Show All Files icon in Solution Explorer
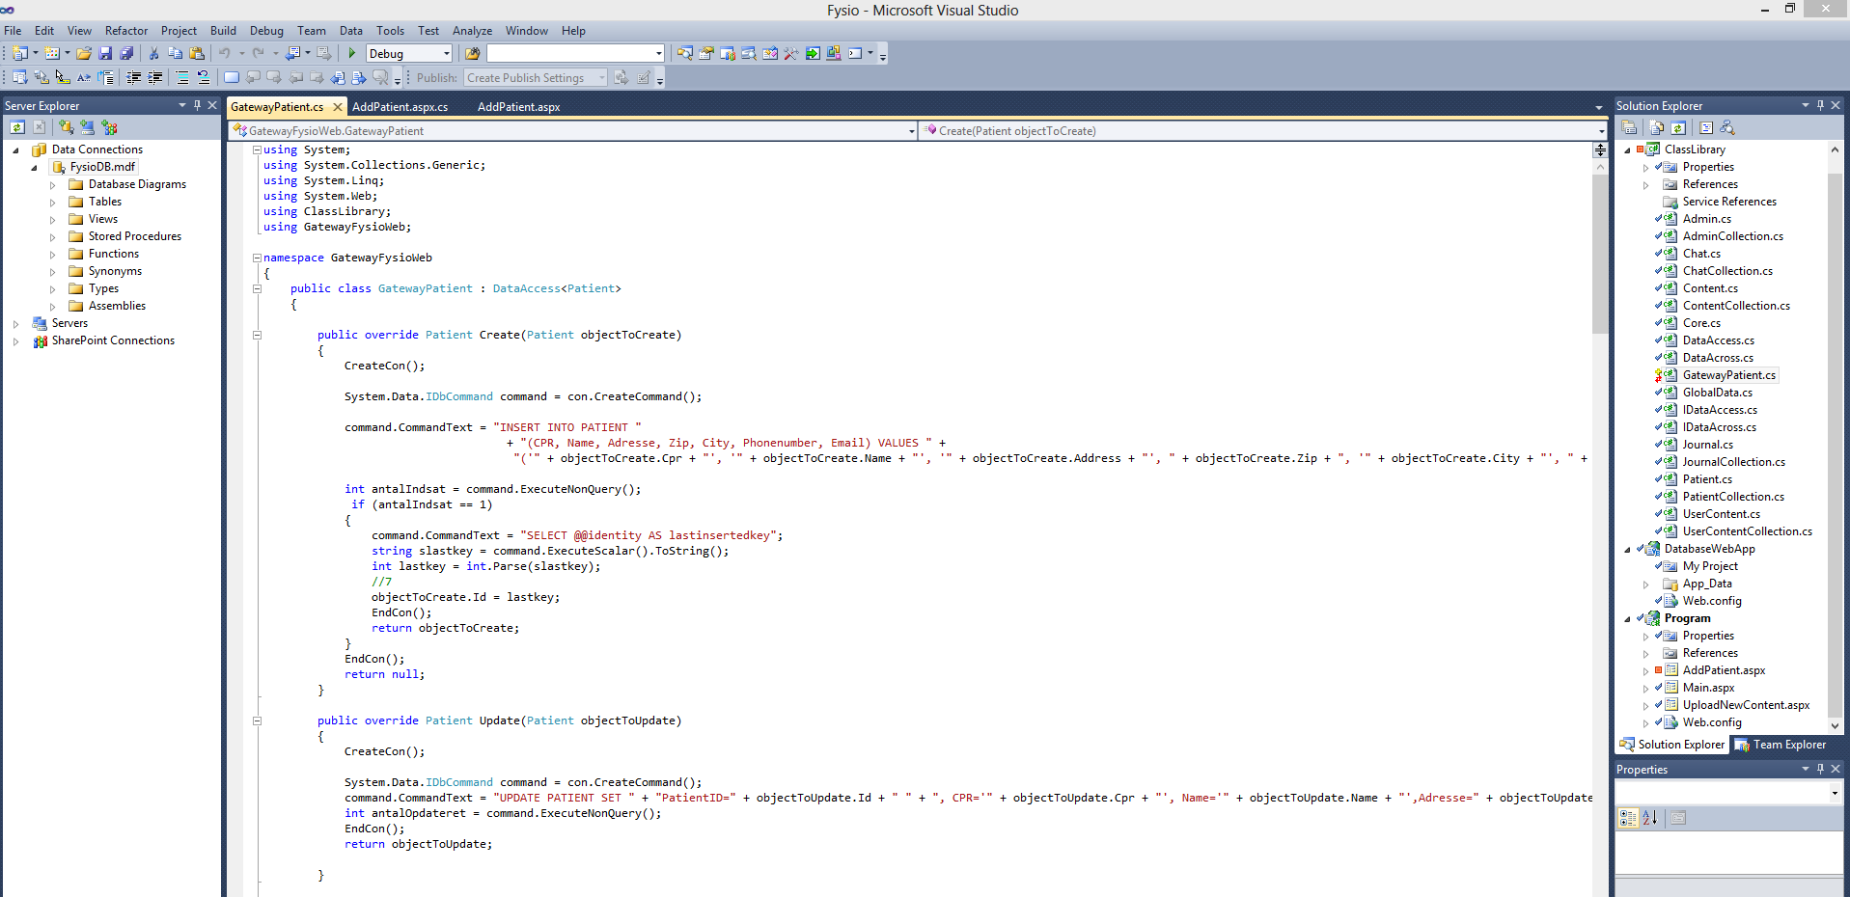The height and width of the screenshot is (897, 1850). (x=1657, y=127)
